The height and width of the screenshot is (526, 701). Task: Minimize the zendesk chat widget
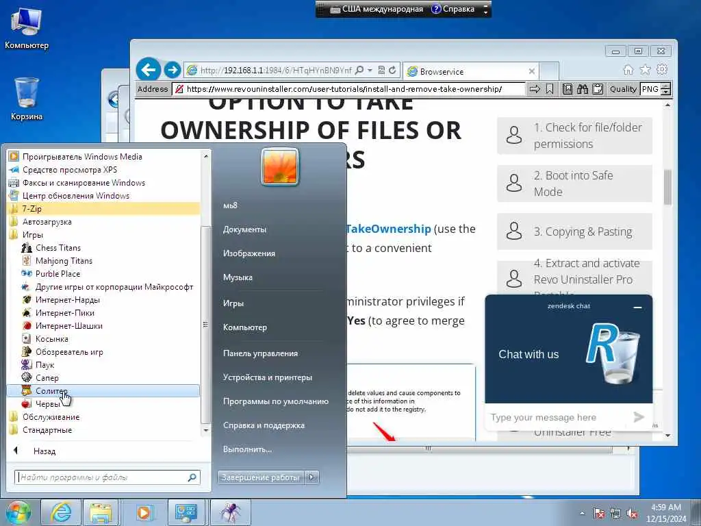pyautogui.click(x=637, y=308)
